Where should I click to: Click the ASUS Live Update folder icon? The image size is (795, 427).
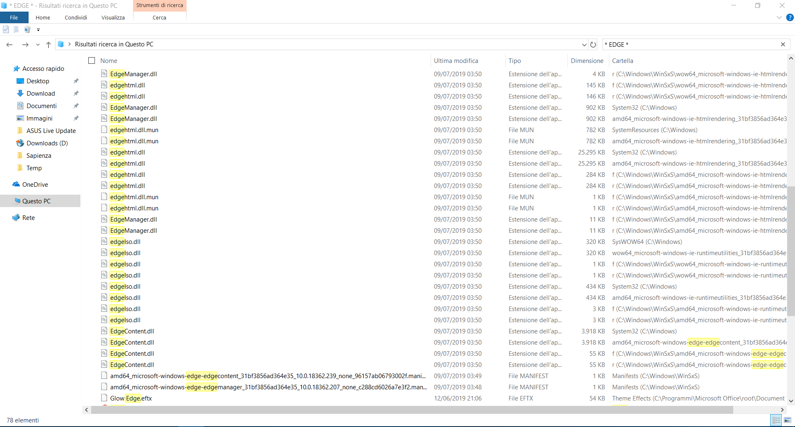pyautogui.click(x=20, y=130)
